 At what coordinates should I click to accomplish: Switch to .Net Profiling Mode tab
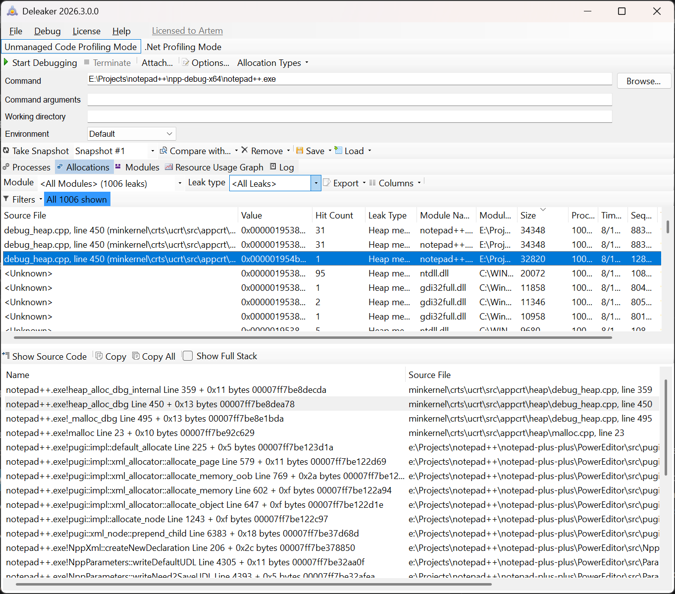[183, 47]
